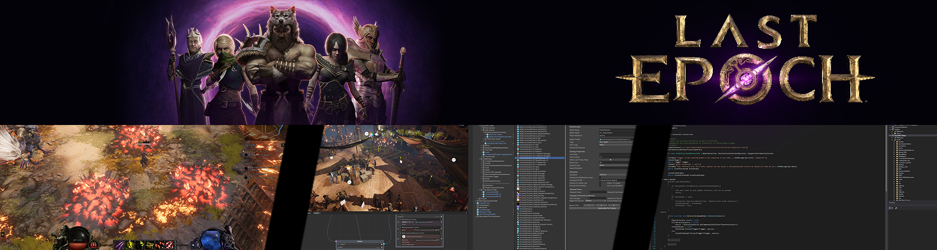Click the Last Epoch logo
Image resolution: width=937 pixels, height=250 pixels.
coord(745,59)
